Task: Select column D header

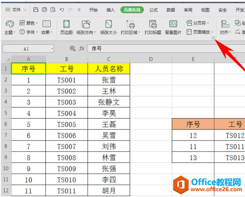Action: (151, 59)
